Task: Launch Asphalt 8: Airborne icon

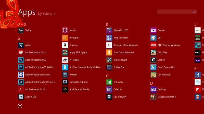Action: [x=65, y=82]
